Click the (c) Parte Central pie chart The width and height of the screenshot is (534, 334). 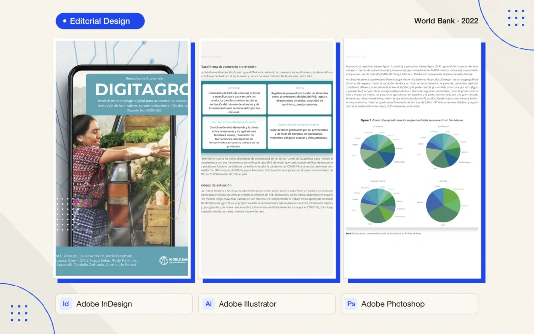378,205
